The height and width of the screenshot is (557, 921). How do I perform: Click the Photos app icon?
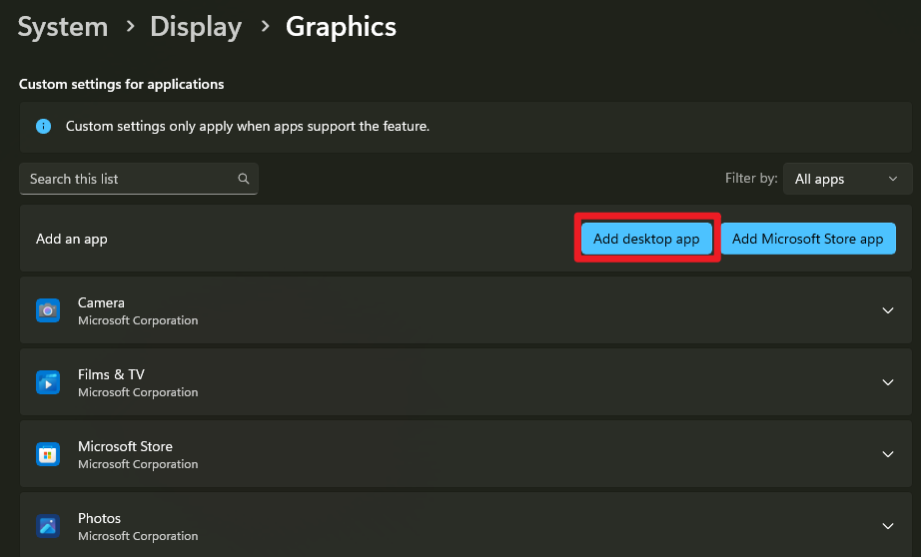click(x=47, y=526)
